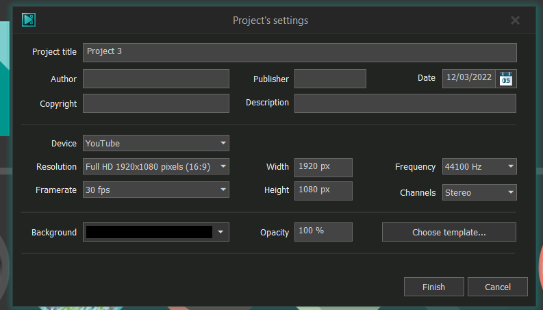
Task: Expand the Background color dropdown arrow
Action: point(220,232)
